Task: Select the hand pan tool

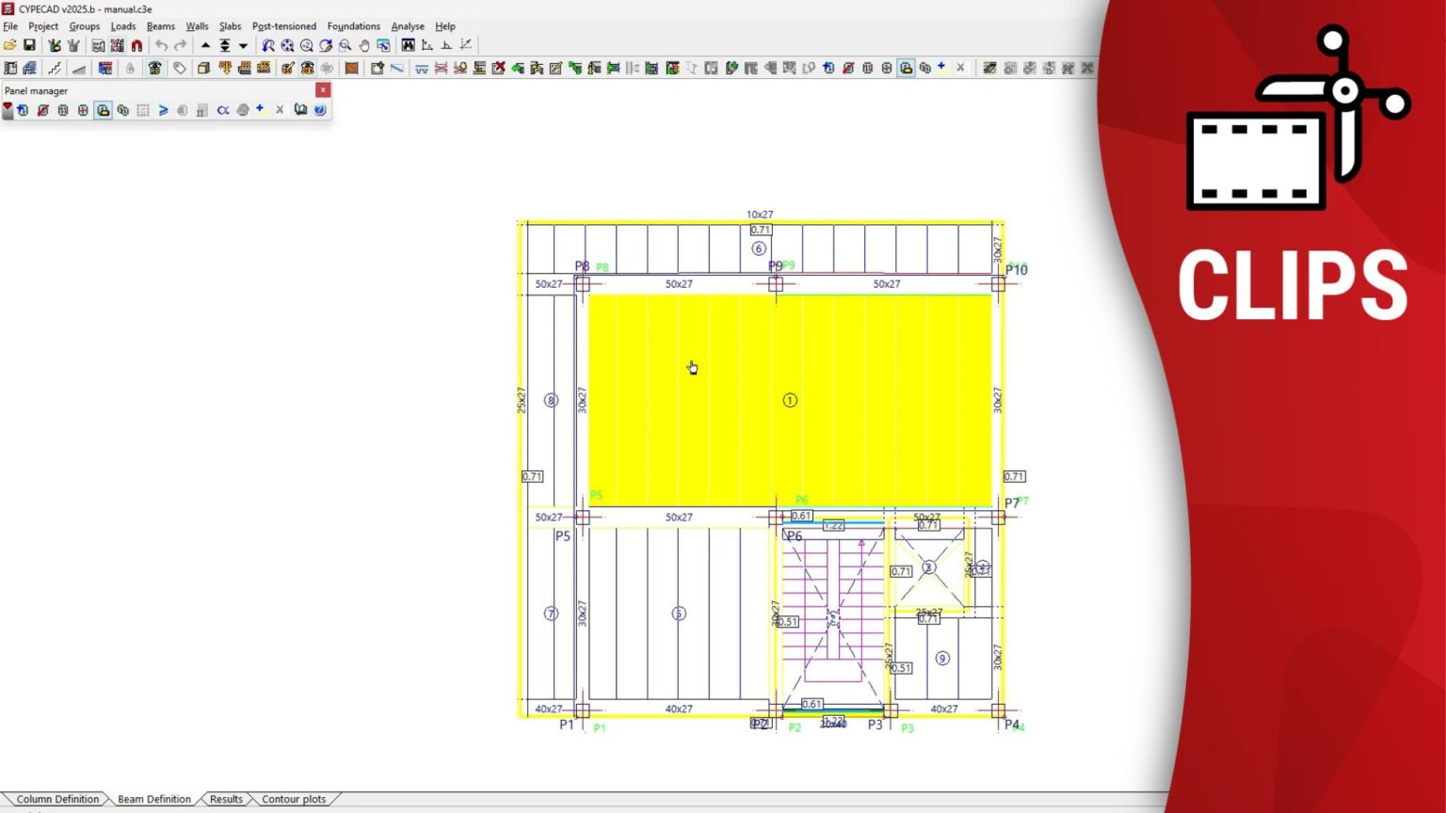Action: coord(364,45)
